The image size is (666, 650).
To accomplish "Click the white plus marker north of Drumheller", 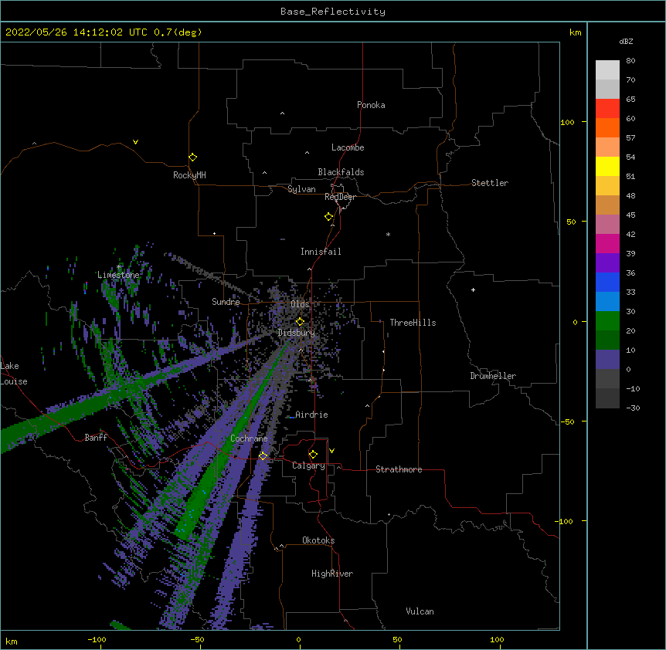I will point(473,289).
